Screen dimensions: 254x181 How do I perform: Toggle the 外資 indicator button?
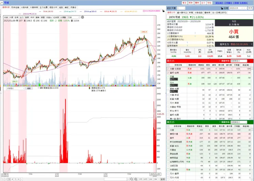tap(11, 17)
